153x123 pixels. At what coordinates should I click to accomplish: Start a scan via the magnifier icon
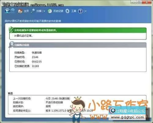[33, 11]
